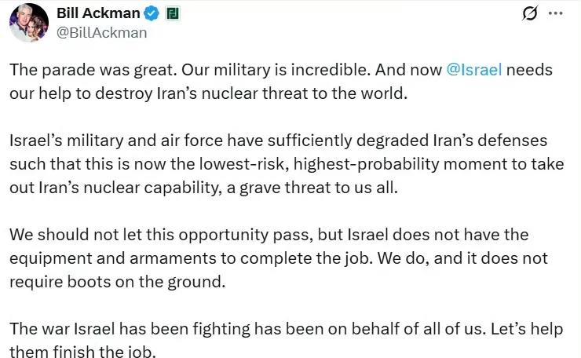Open the three-dot more options menu
The image size is (581, 358).
pos(555,13)
